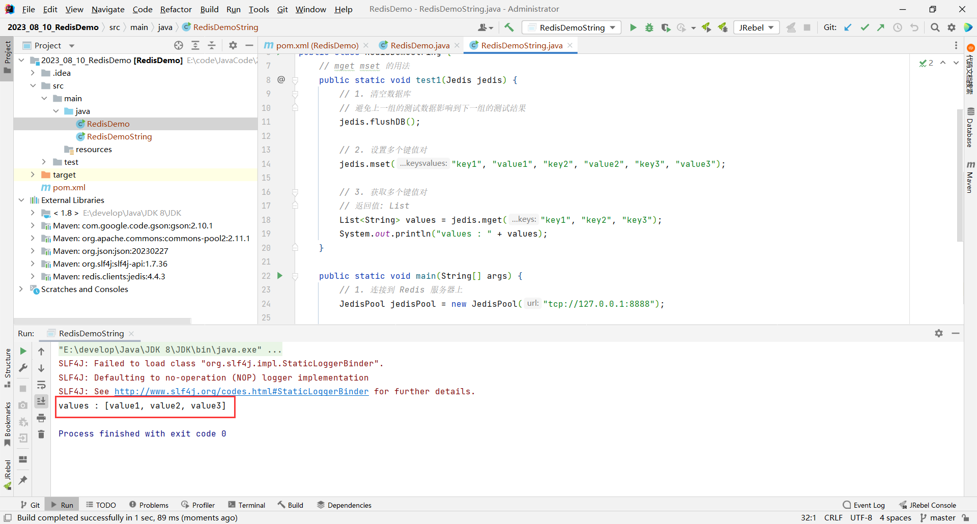Click the wrench icon in Run panel

coord(23,368)
